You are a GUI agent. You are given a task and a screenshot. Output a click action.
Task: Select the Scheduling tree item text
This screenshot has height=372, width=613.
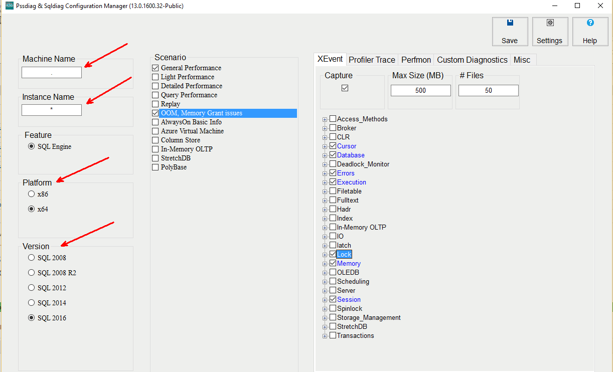(353, 281)
